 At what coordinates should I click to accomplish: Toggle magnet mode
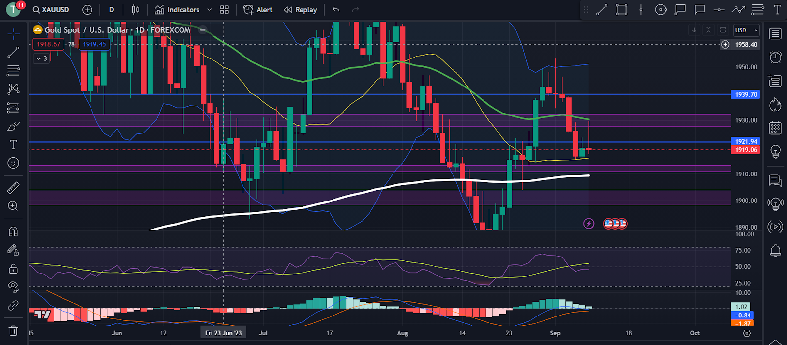coord(13,231)
